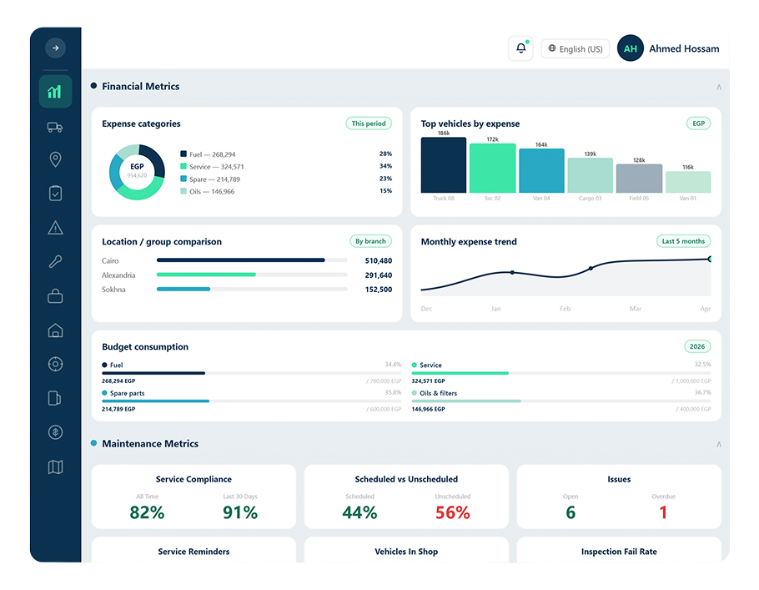This screenshot has width=759, height=590.
Task: Open the warning triangle issues icon
Action: pos(55,228)
